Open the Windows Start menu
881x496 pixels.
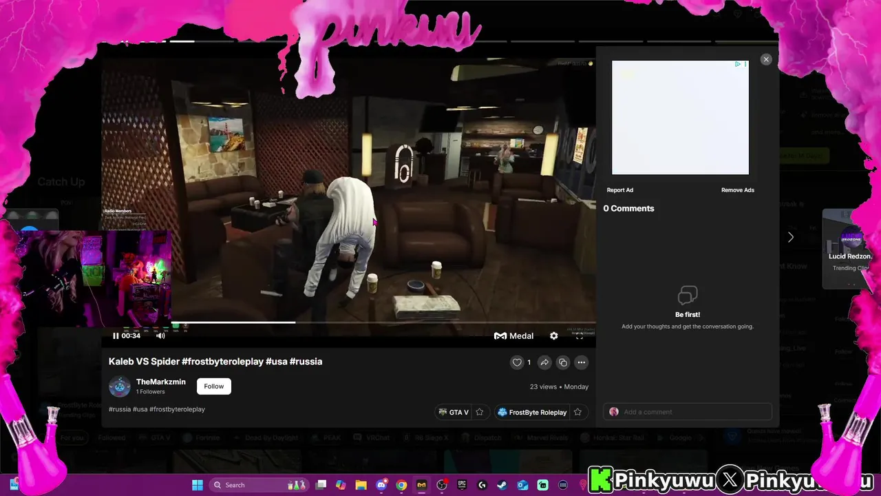coord(198,485)
